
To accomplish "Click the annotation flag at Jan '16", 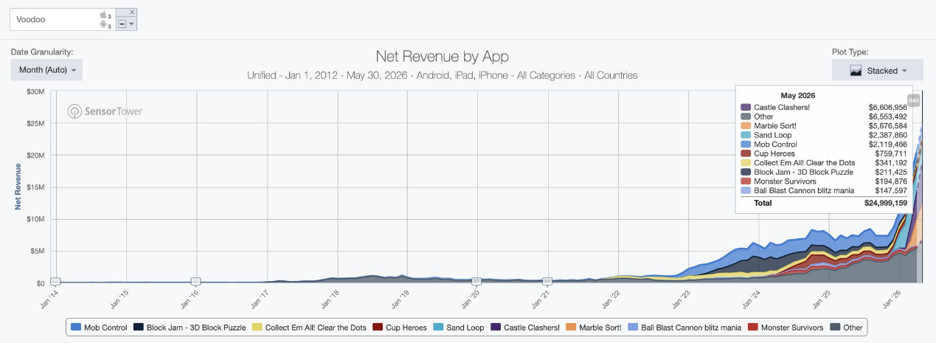I will click(x=195, y=281).
